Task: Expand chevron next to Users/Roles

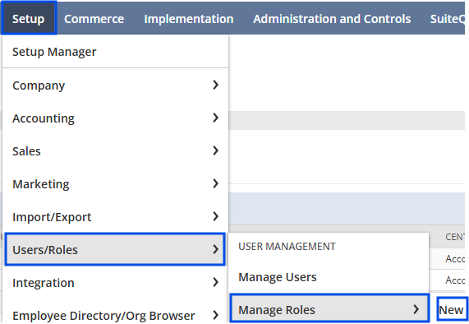Action: [216, 249]
